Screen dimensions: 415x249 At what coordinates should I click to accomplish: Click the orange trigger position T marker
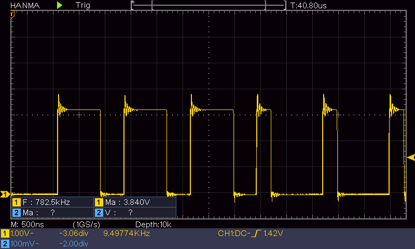tap(11, 14)
